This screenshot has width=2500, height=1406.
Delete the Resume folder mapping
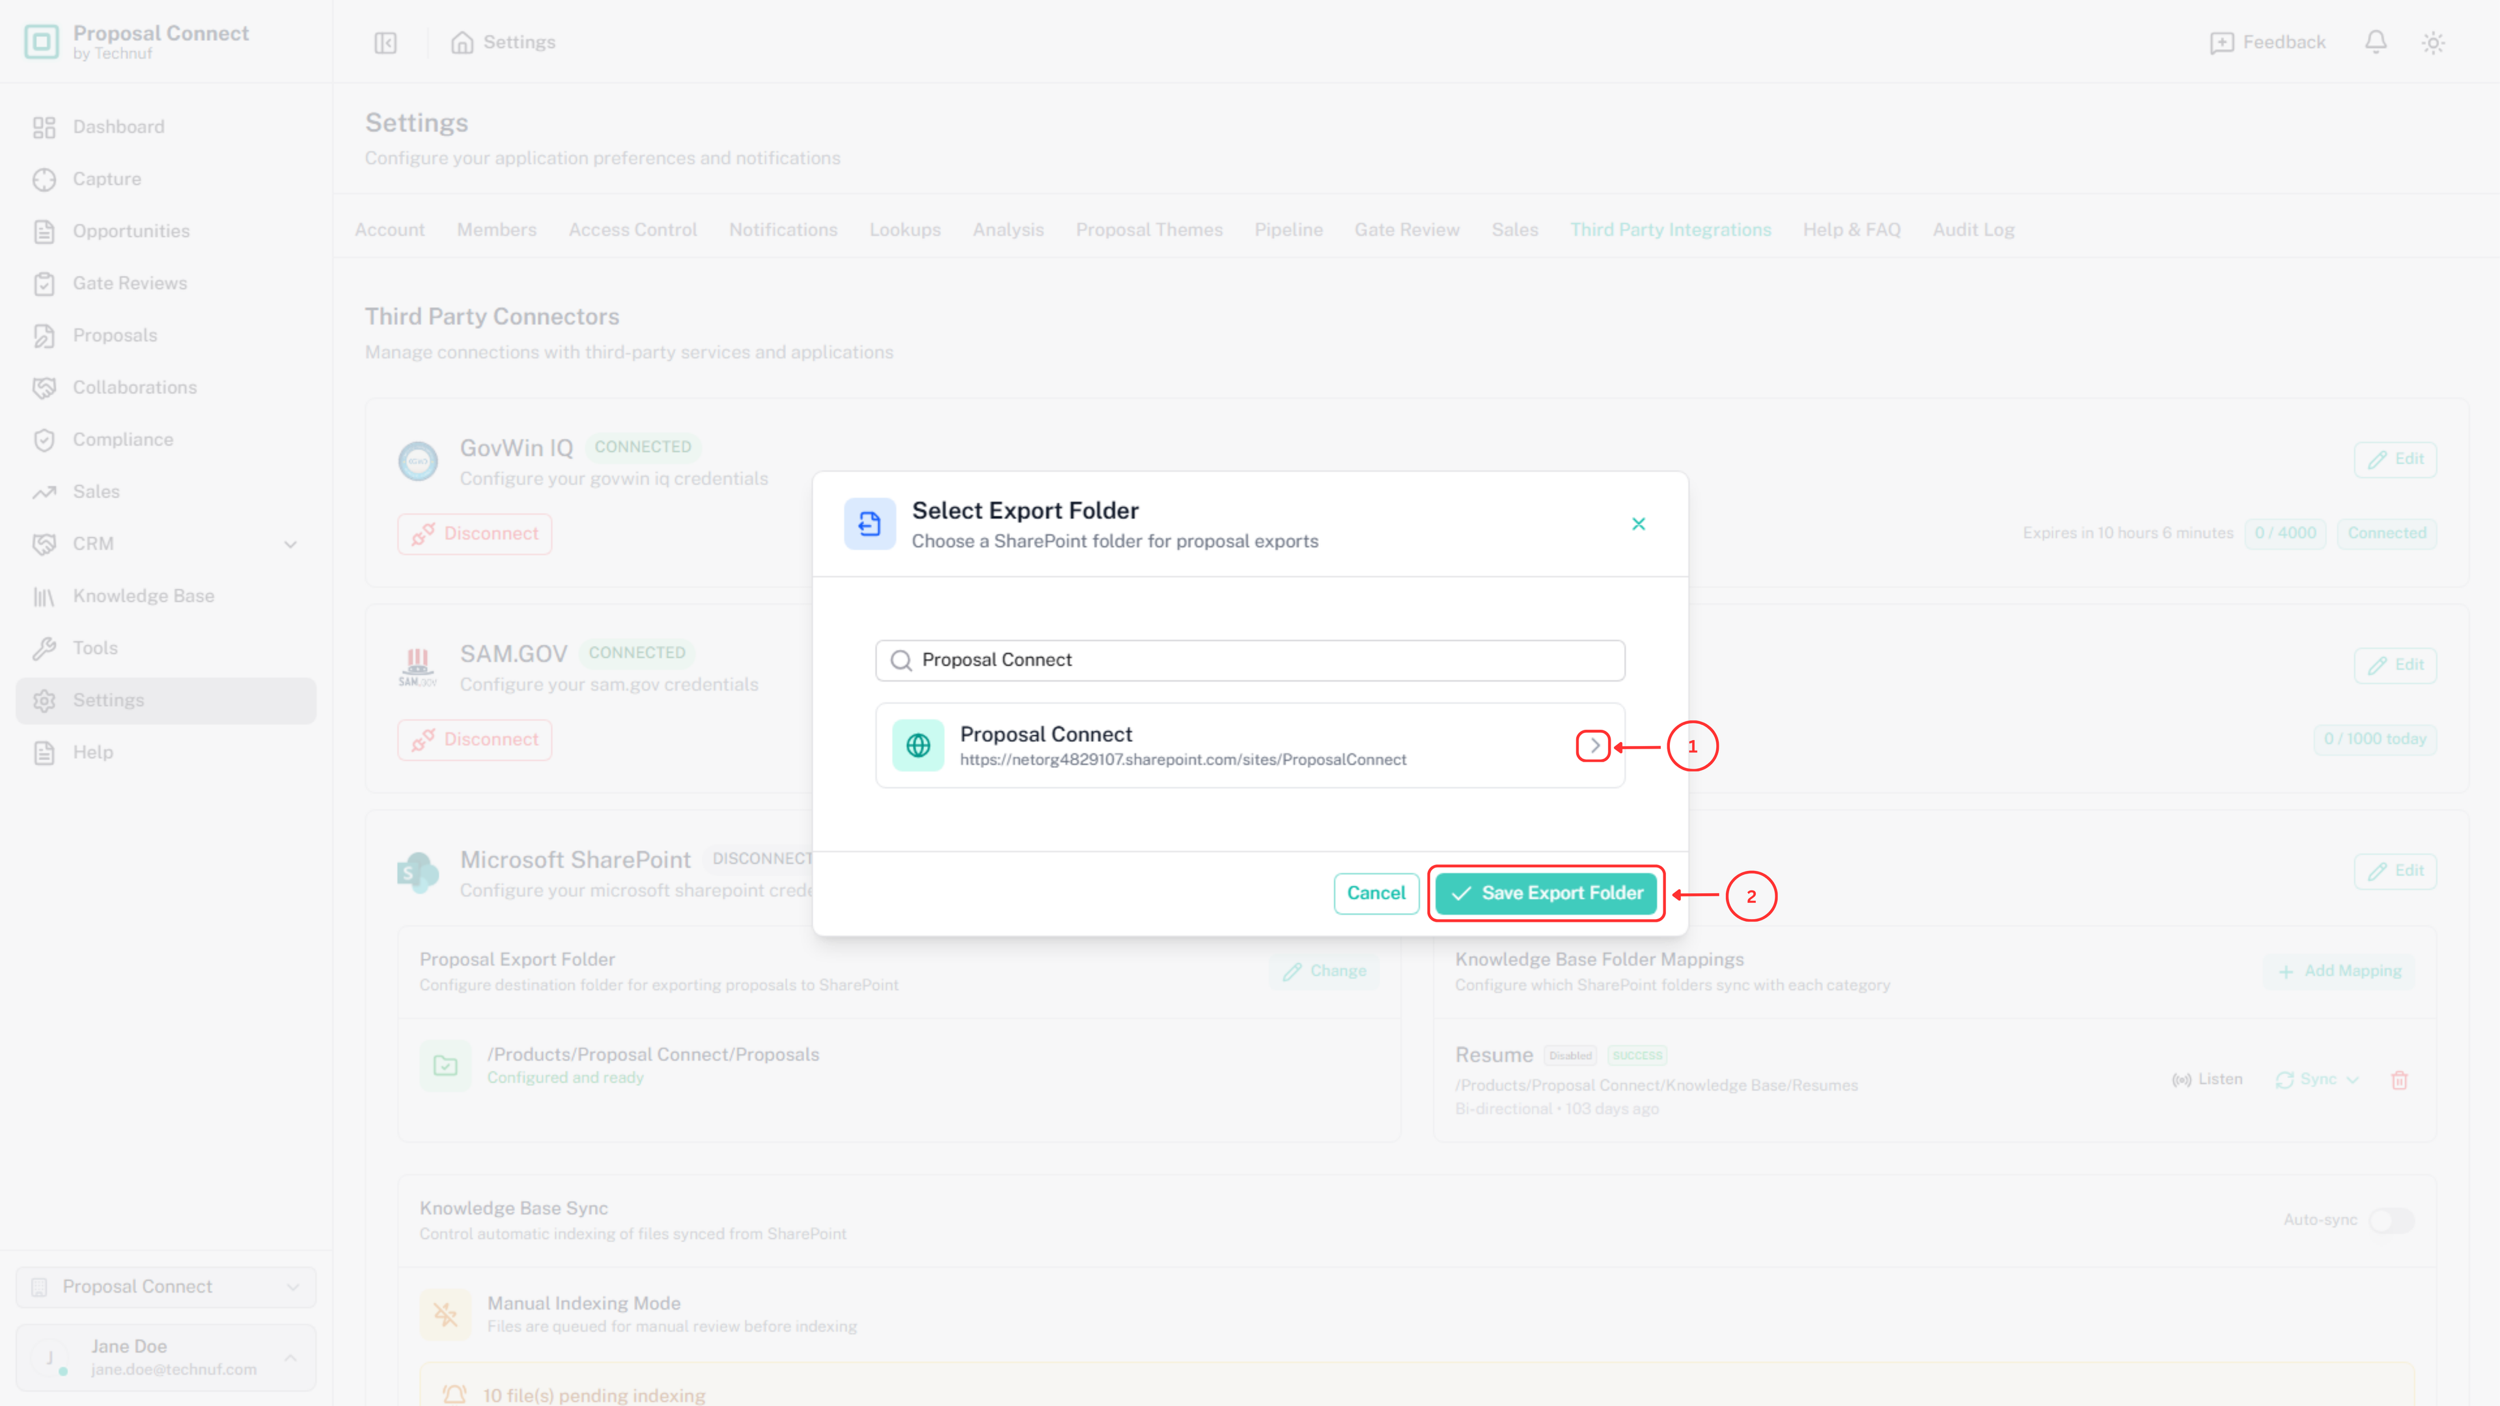(x=2399, y=1080)
